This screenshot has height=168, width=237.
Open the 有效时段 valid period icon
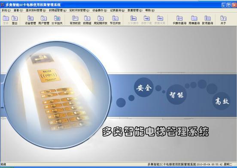point(75,20)
